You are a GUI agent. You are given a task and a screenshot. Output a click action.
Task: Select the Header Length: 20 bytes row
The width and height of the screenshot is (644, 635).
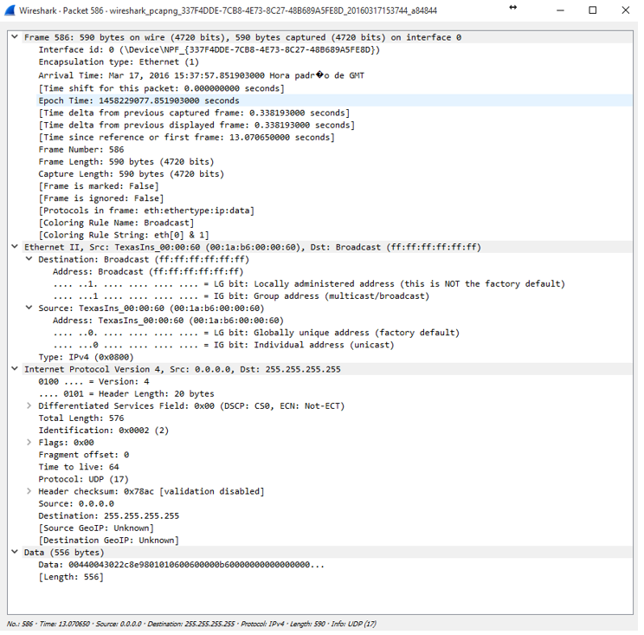(126, 394)
